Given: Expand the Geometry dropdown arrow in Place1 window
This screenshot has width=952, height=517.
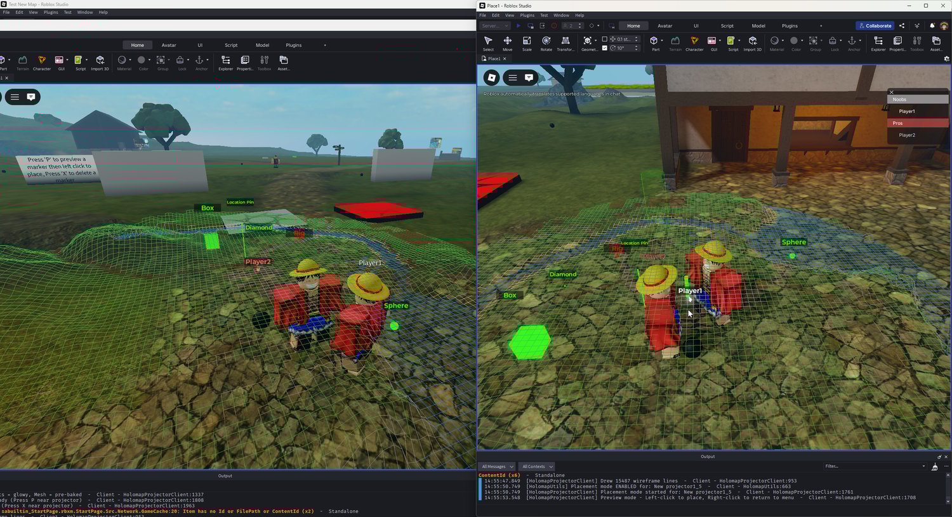Looking at the screenshot, I should click(596, 41).
